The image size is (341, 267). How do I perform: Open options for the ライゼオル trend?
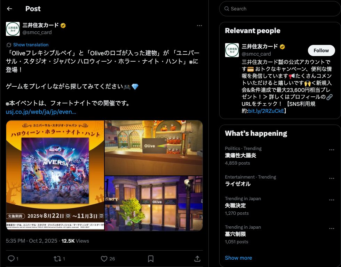pos(331,178)
